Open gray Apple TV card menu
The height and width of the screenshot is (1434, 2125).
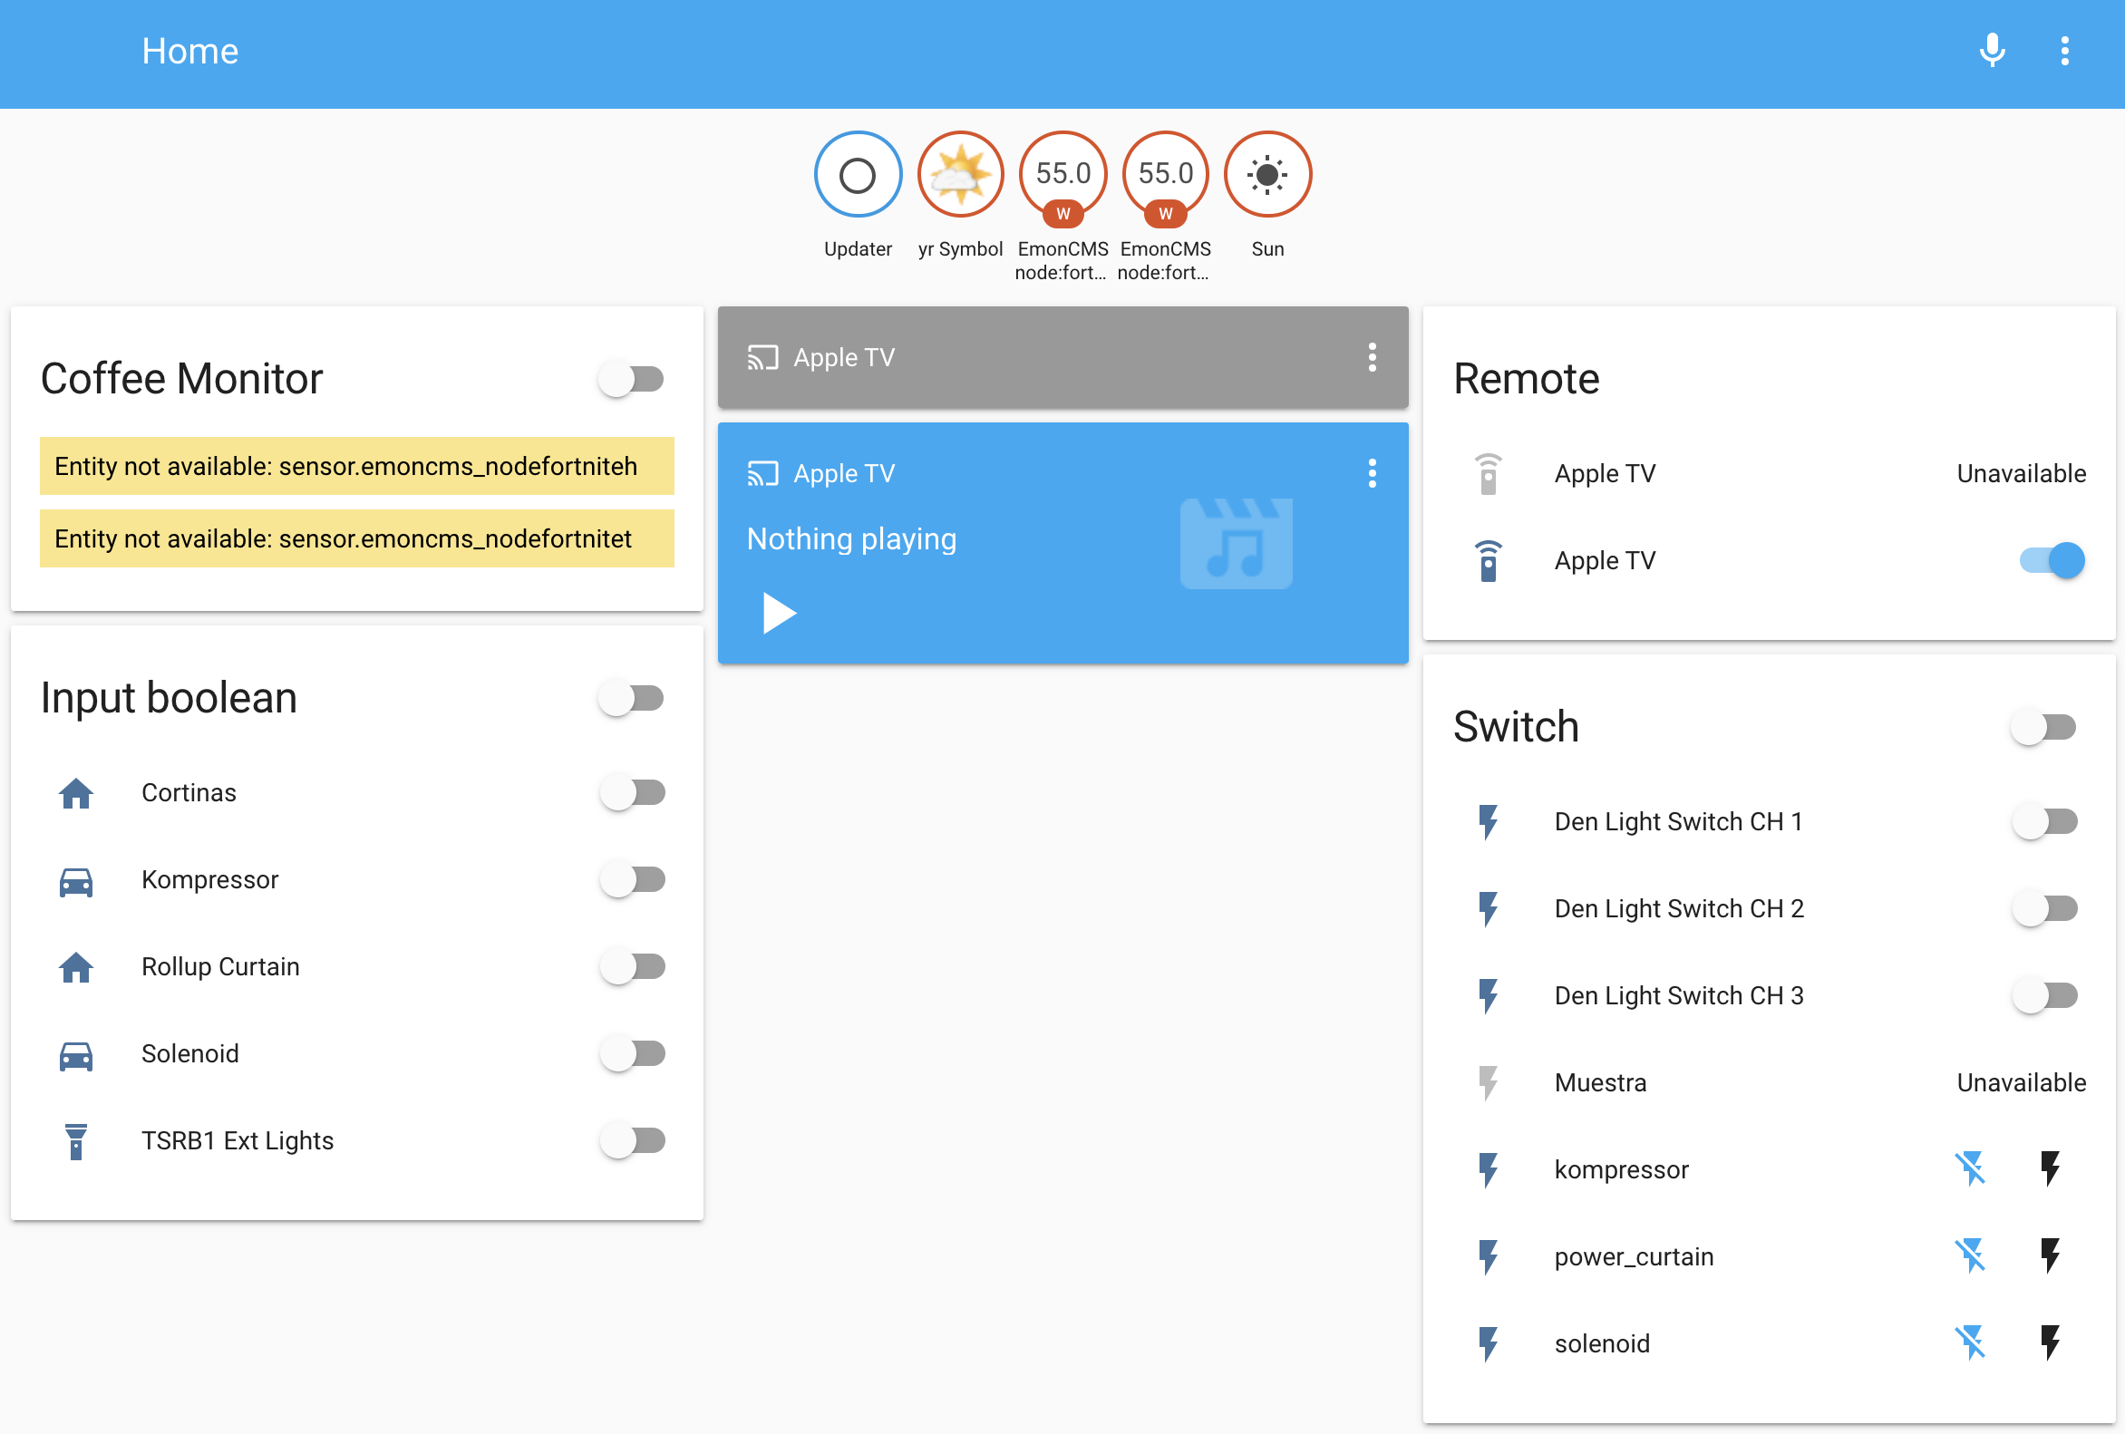click(1372, 357)
